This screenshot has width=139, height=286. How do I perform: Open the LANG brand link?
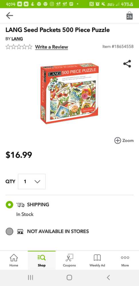[x=17, y=39]
